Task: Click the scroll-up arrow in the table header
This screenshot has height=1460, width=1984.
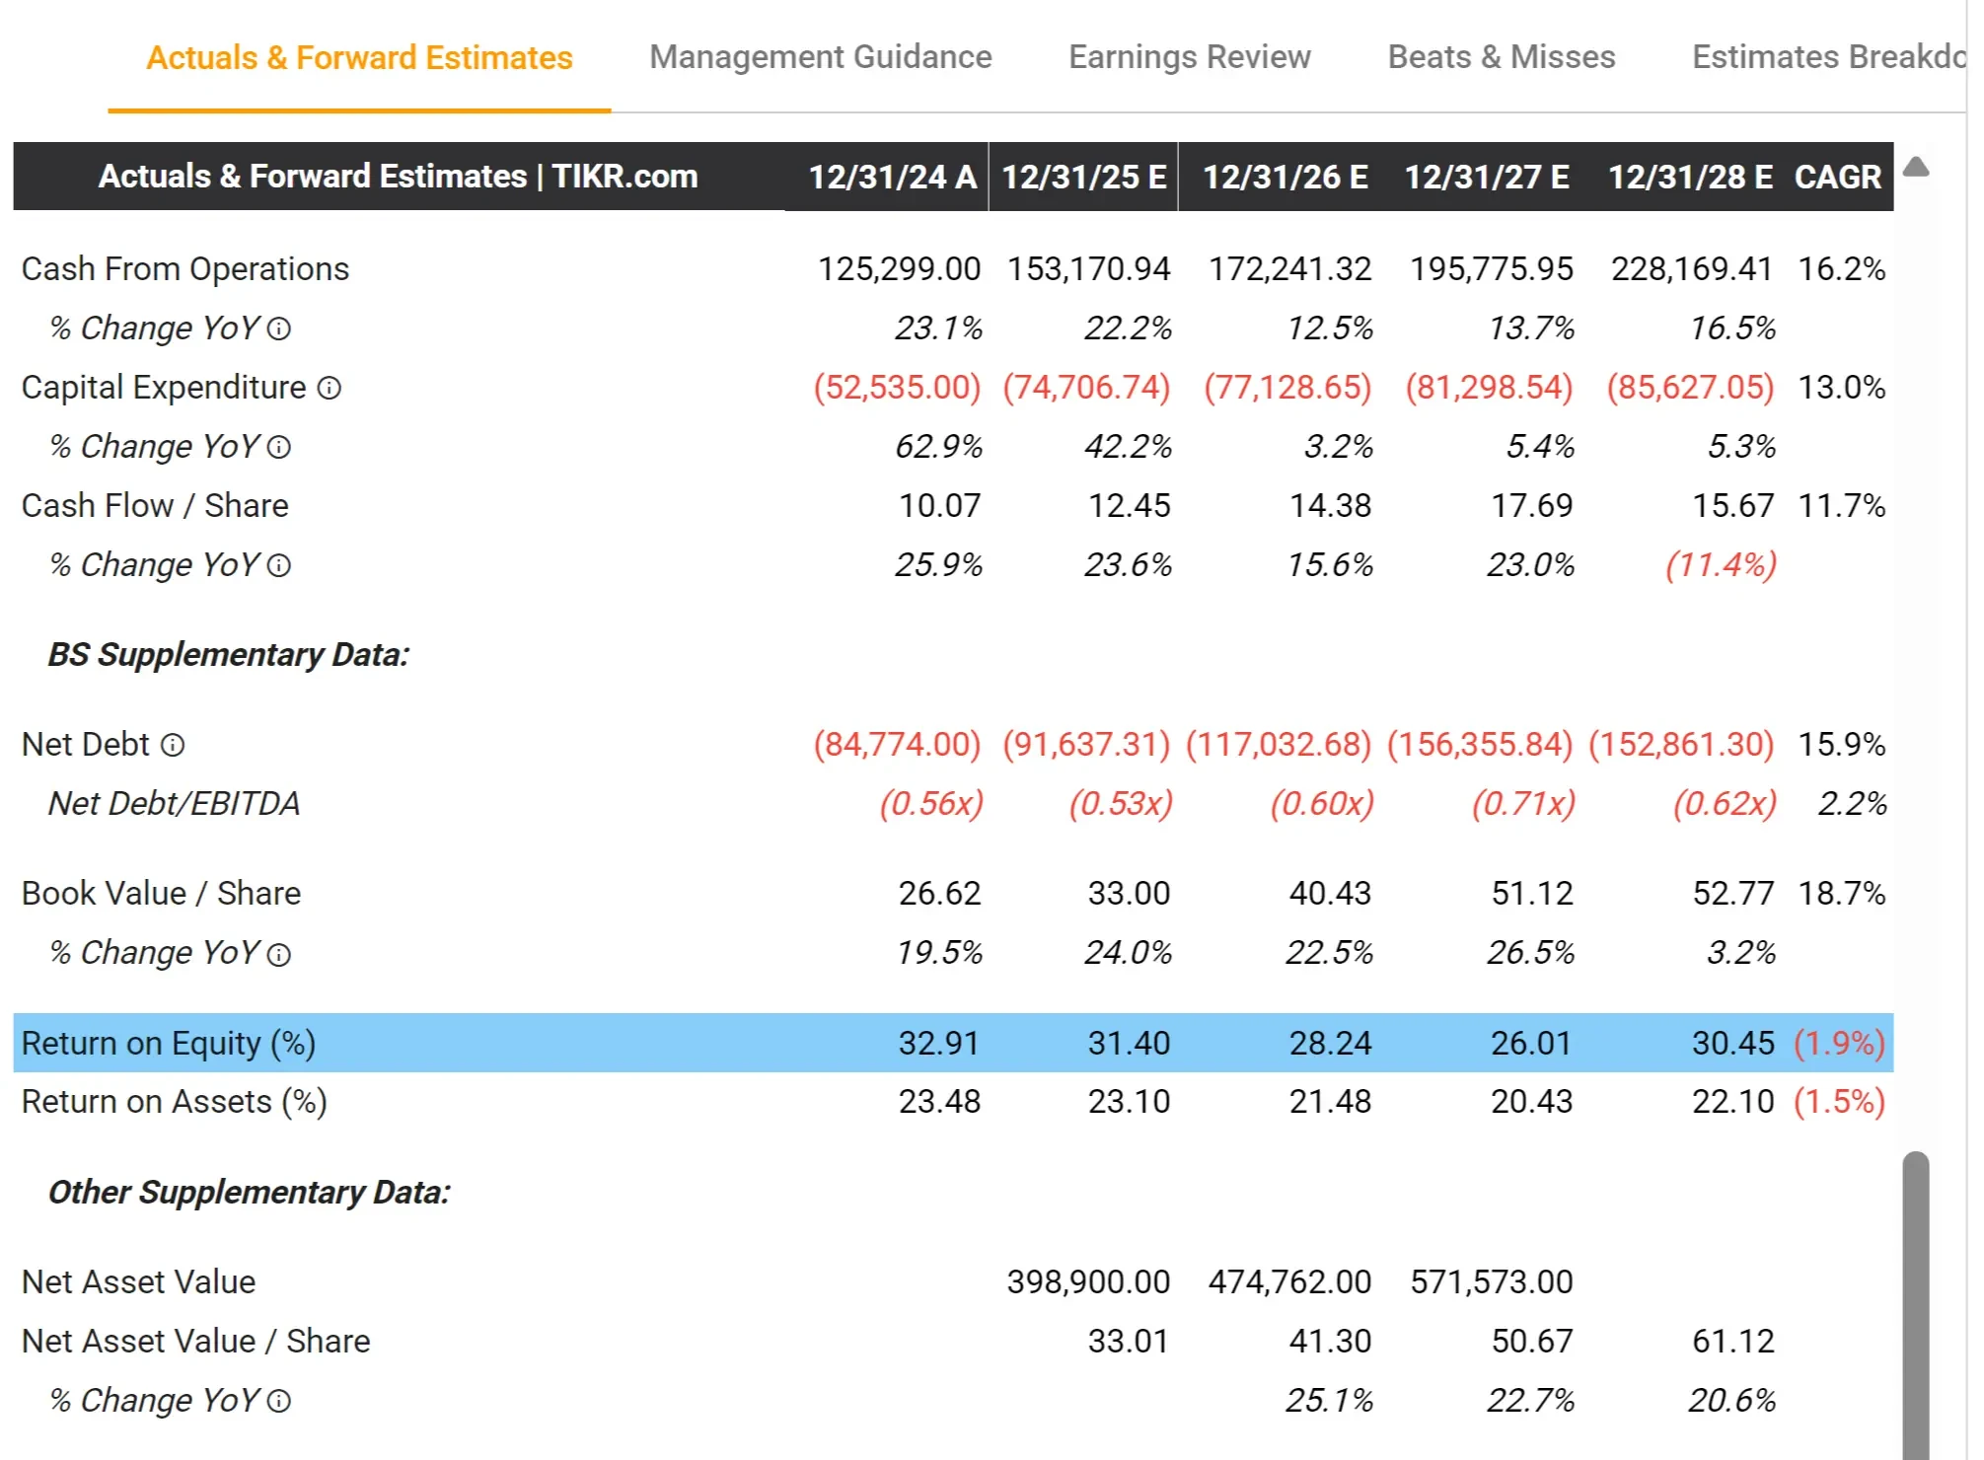Action: [x=1918, y=168]
